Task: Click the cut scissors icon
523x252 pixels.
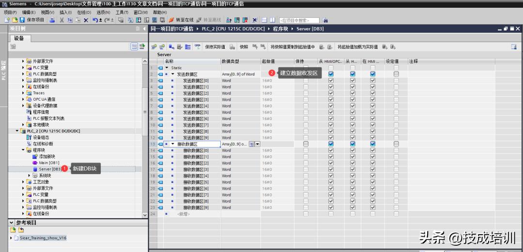Action: (x=62, y=20)
